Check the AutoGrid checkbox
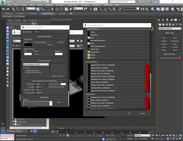 point(164,35)
